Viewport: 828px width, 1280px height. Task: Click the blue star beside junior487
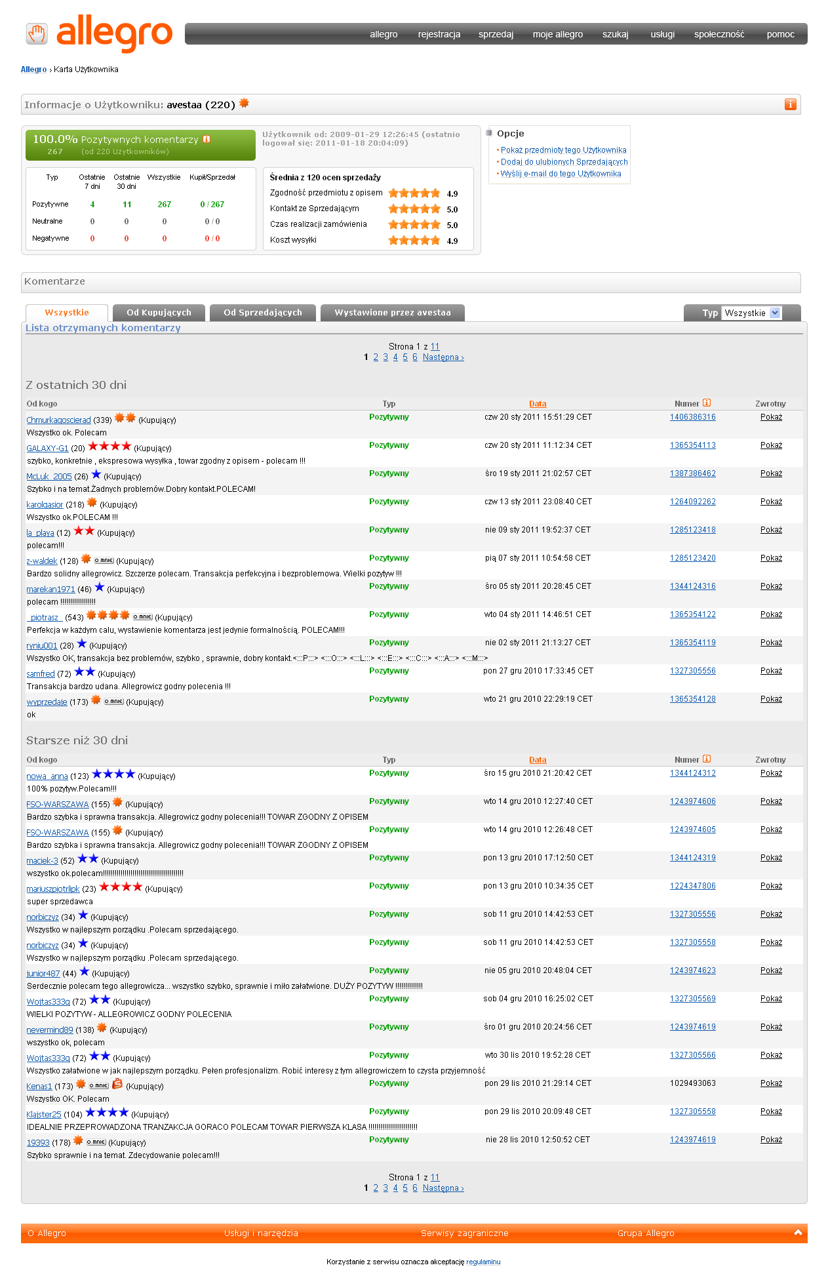85,972
